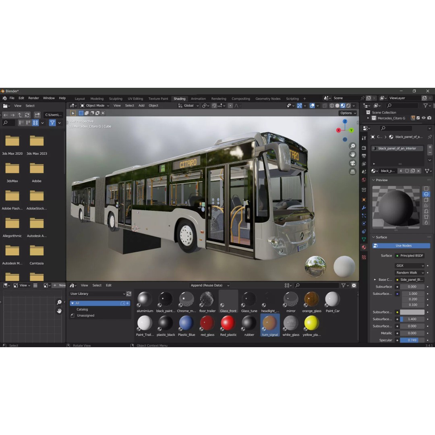Image resolution: width=435 pixels, height=435 pixels.
Task: Open asset browser settings gear
Action: [354, 286]
